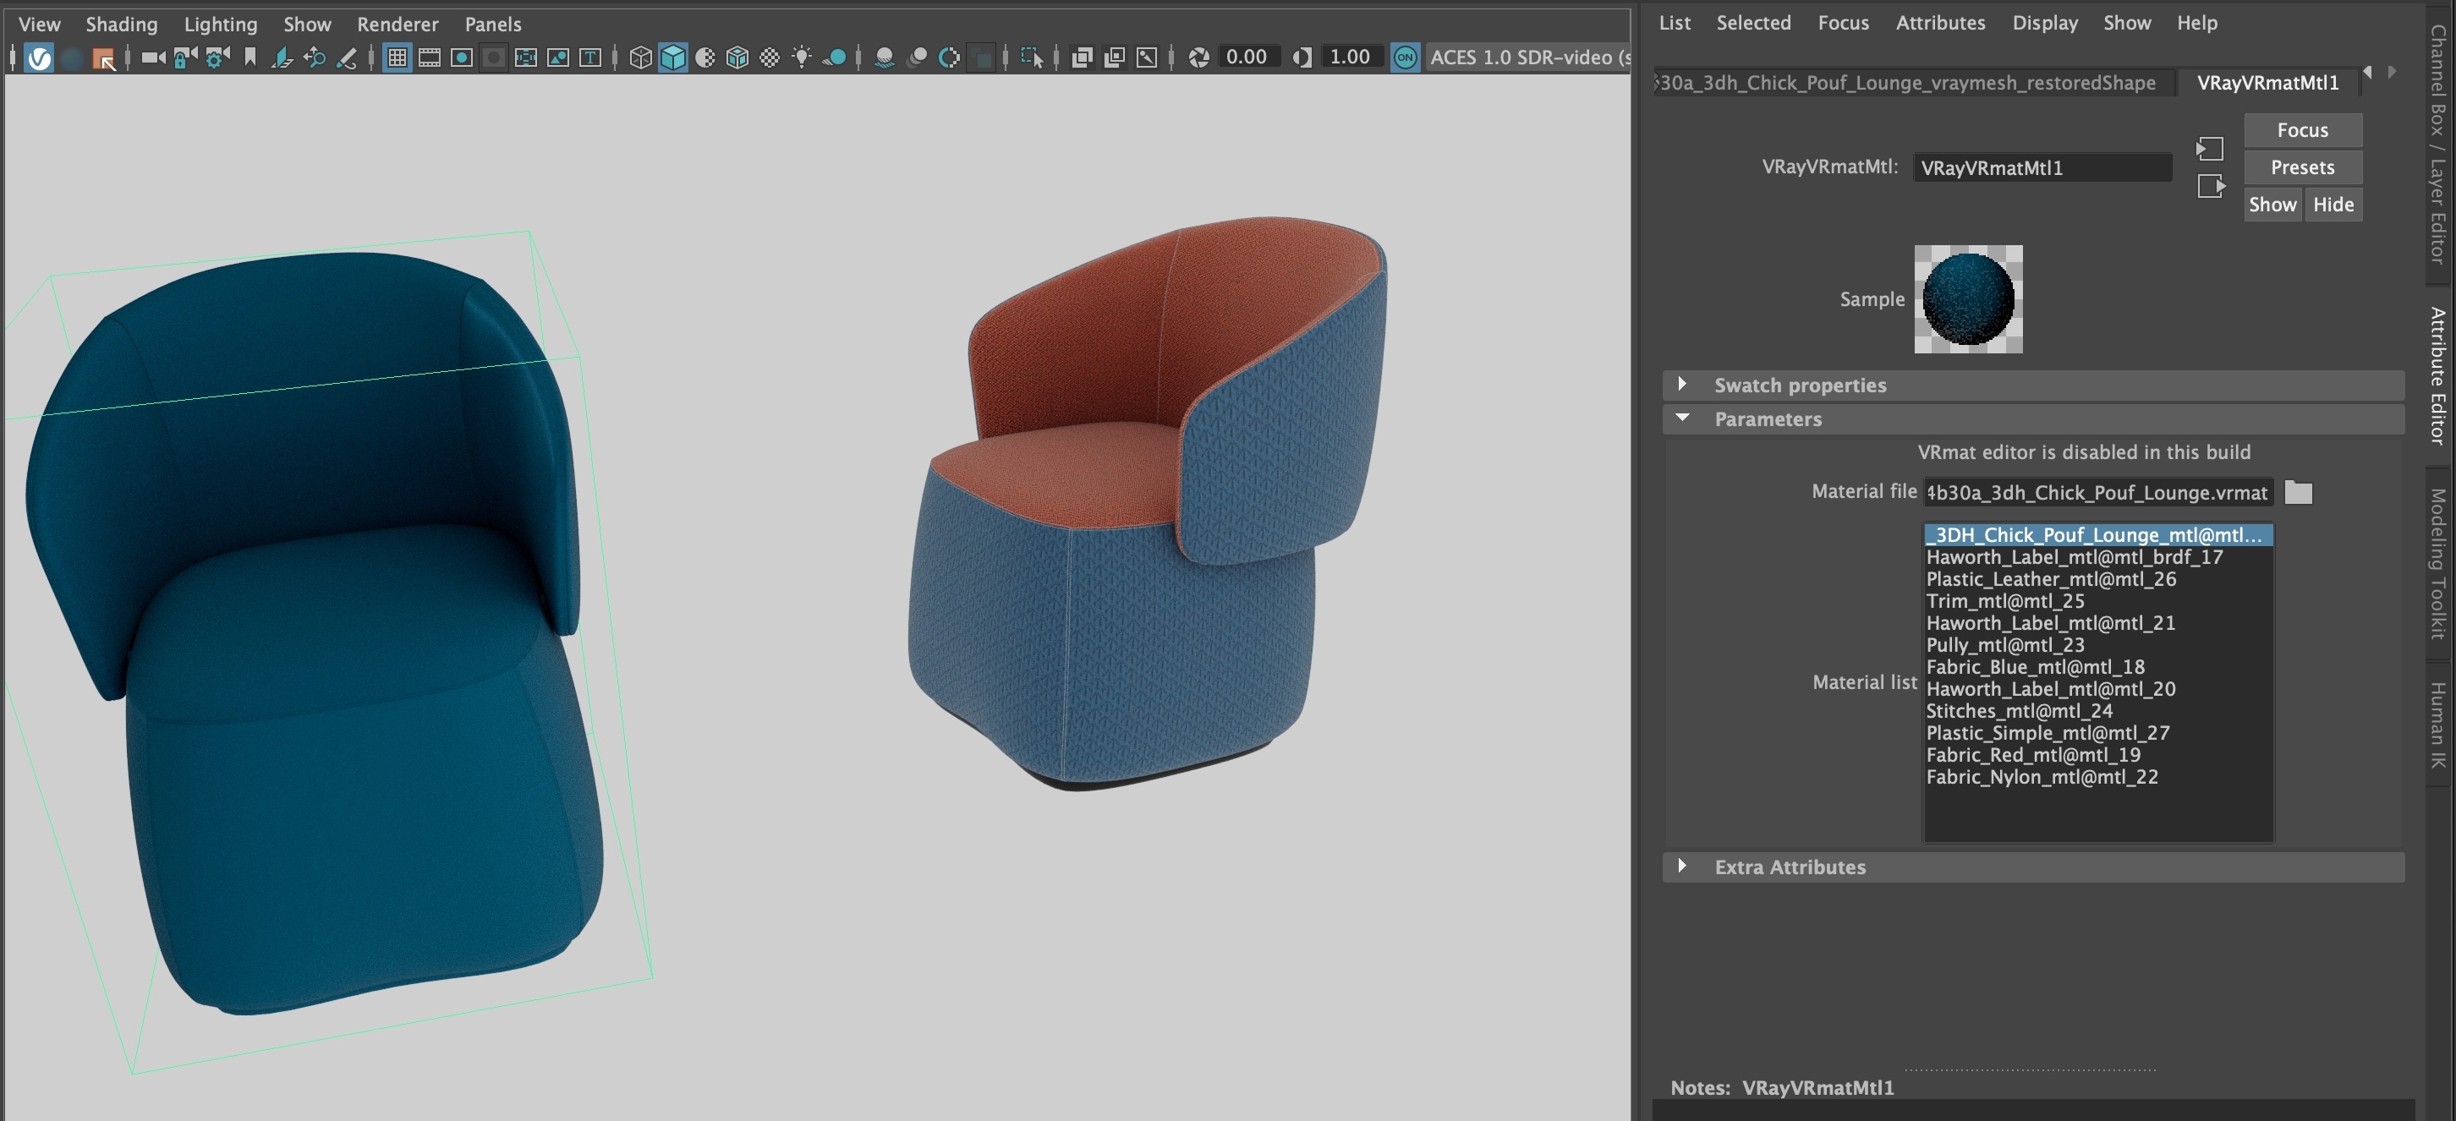Viewport: 2456px width, 1121px height.
Task: Click Use Default Material icon
Action: pos(705,58)
